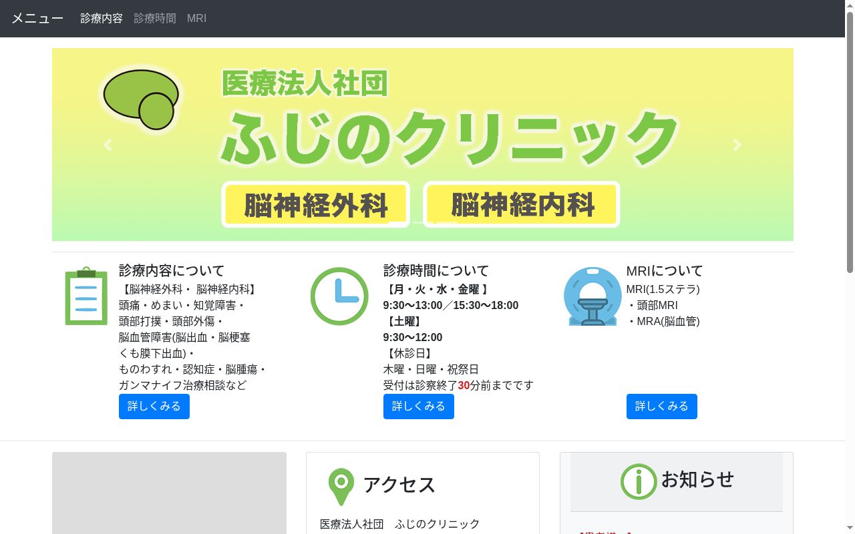
Task: Click the text ・頭部MRI
Action: pyautogui.click(x=653, y=306)
